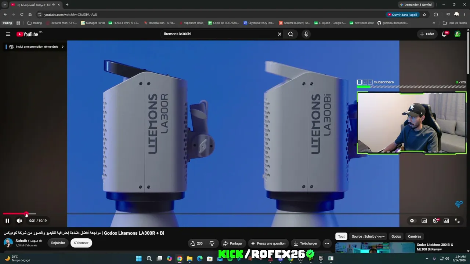Clear the search box text
Viewport: 470px width, 264px height.
point(279,34)
